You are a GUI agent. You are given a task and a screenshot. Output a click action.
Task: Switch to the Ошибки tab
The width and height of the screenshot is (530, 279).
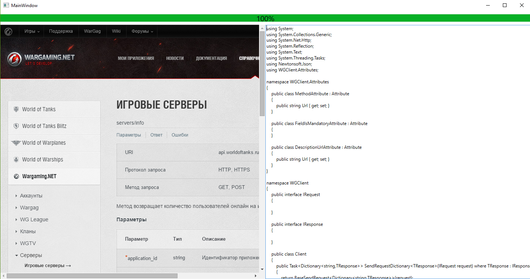tap(180, 135)
